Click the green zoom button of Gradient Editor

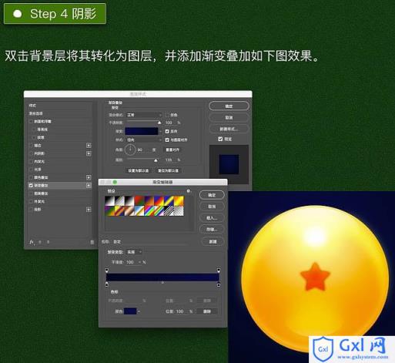pos(115,182)
